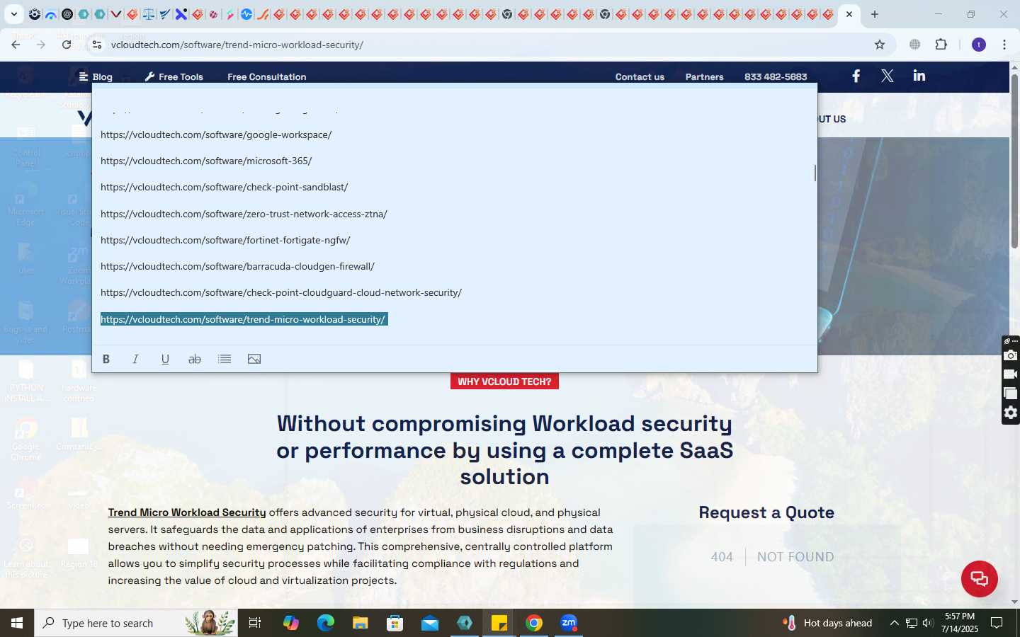Open Free Tools in site header
1020x637 pixels.
[x=174, y=76]
